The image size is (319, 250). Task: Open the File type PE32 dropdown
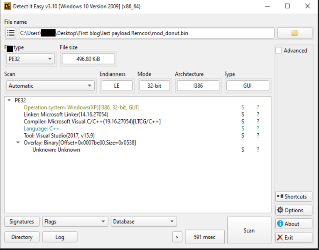click(x=31, y=59)
